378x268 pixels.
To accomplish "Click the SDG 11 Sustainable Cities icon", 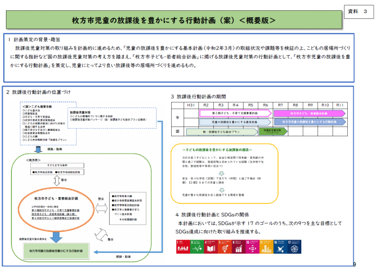I will (x=266, y=246).
